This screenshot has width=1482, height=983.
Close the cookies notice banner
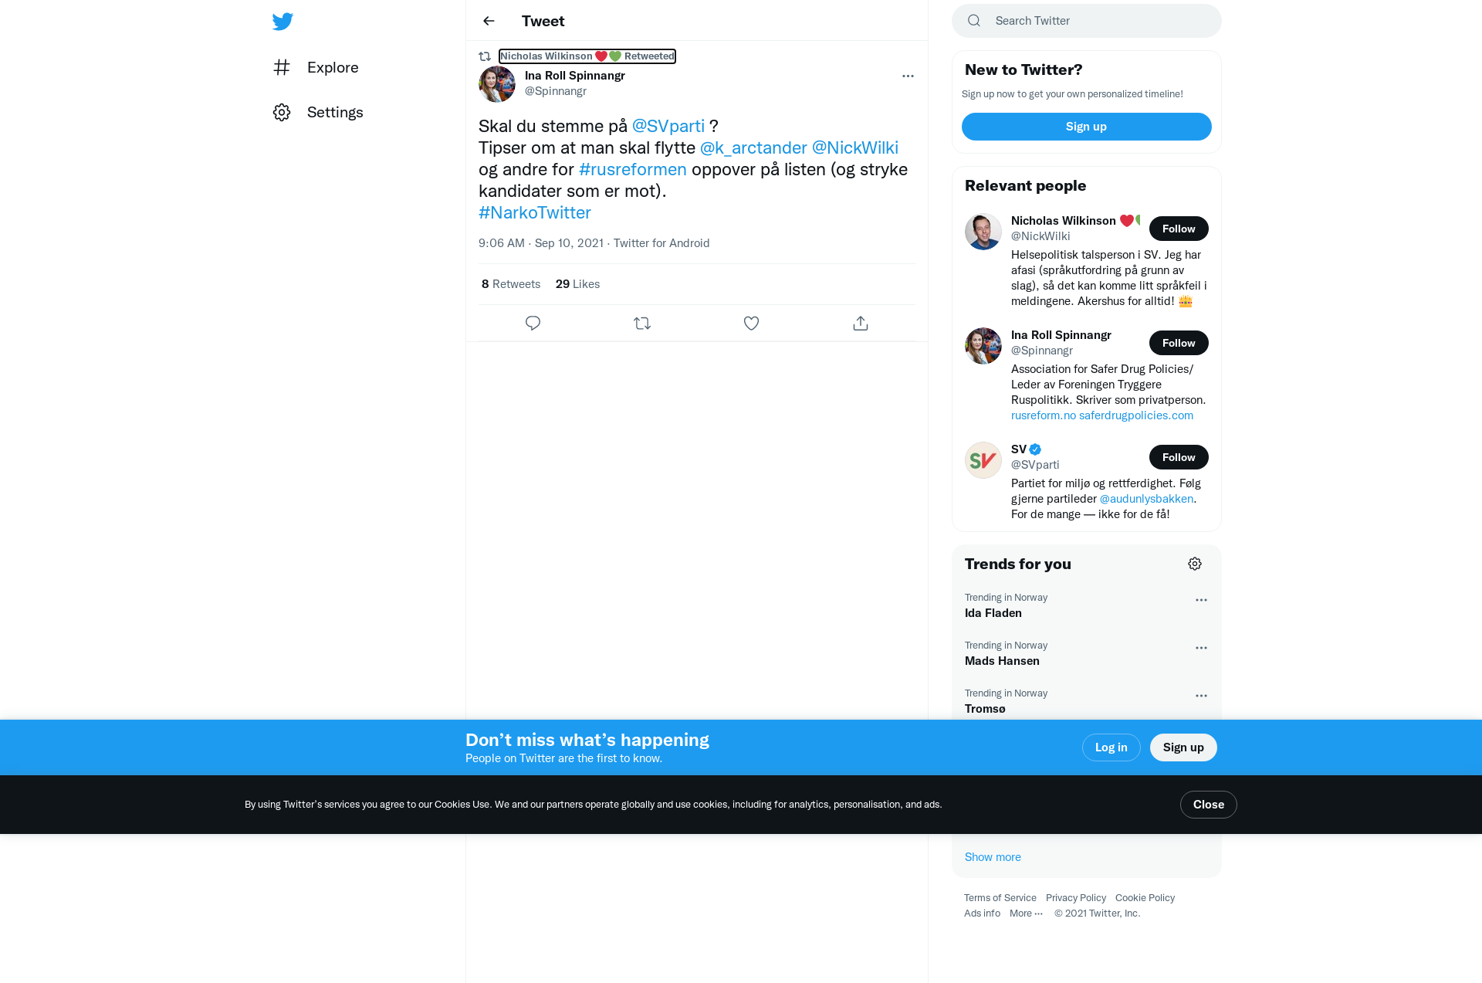tap(1208, 805)
